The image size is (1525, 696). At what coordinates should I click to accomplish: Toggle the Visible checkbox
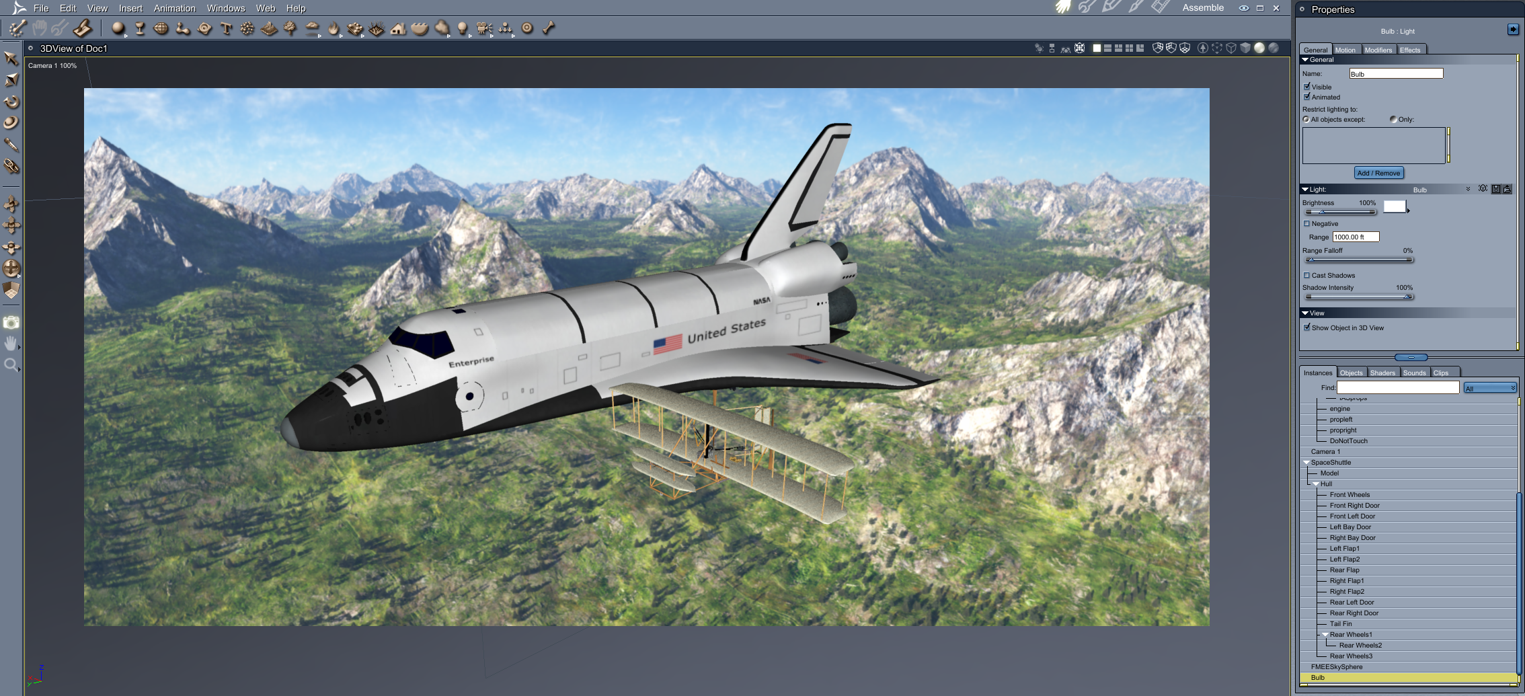[x=1307, y=87]
